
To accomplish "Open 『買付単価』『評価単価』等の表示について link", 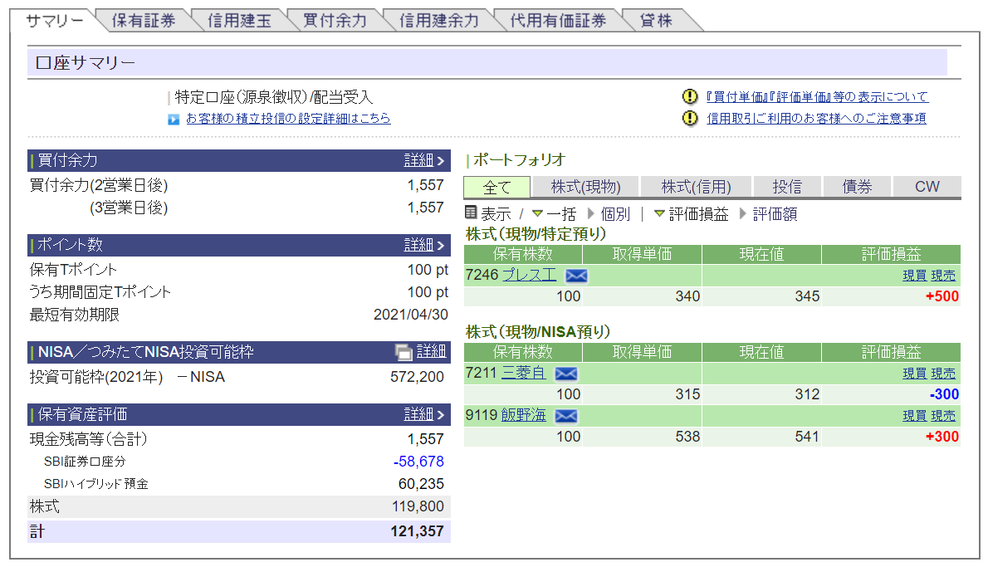I will pos(817,97).
